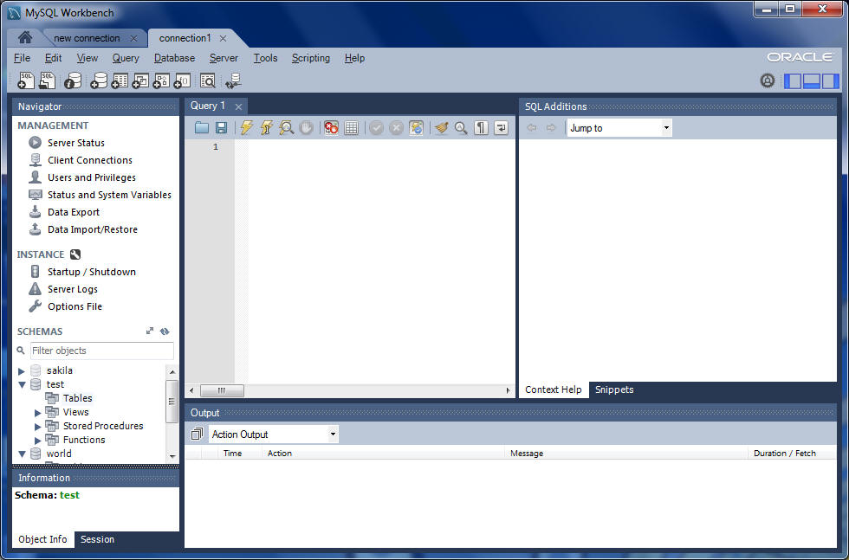Image resolution: width=849 pixels, height=560 pixels.
Task: Open a script file in query editor
Action: tap(201, 128)
